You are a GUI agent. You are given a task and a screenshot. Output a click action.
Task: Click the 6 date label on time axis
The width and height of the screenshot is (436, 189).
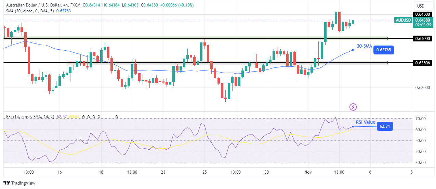pyautogui.click(x=370, y=172)
